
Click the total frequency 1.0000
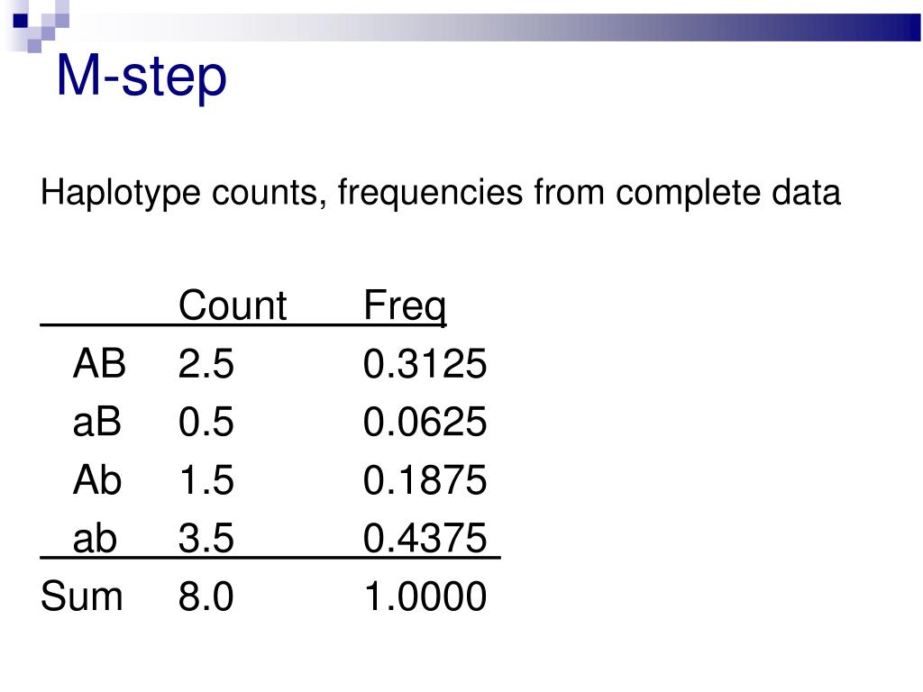[x=425, y=596]
